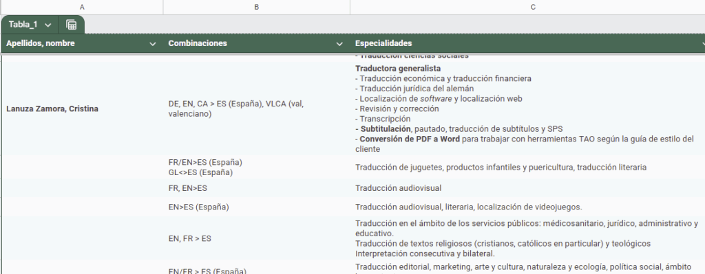Select the localización de videojuegos cell
The image size is (705, 274).
click(x=527, y=207)
